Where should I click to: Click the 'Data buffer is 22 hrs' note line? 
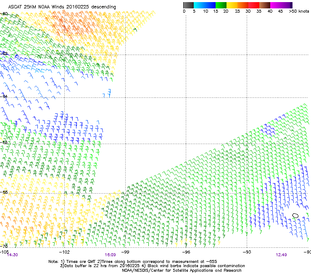click(x=153, y=266)
